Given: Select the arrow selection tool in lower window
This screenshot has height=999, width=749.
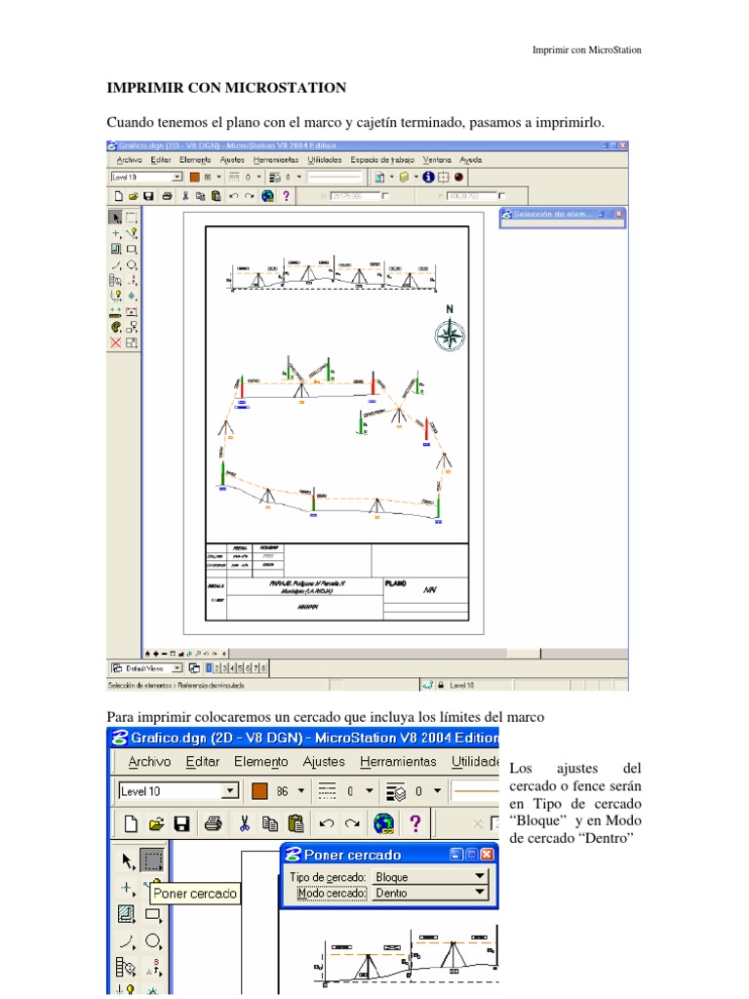Looking at the screenshot, I should coord(127,860).
